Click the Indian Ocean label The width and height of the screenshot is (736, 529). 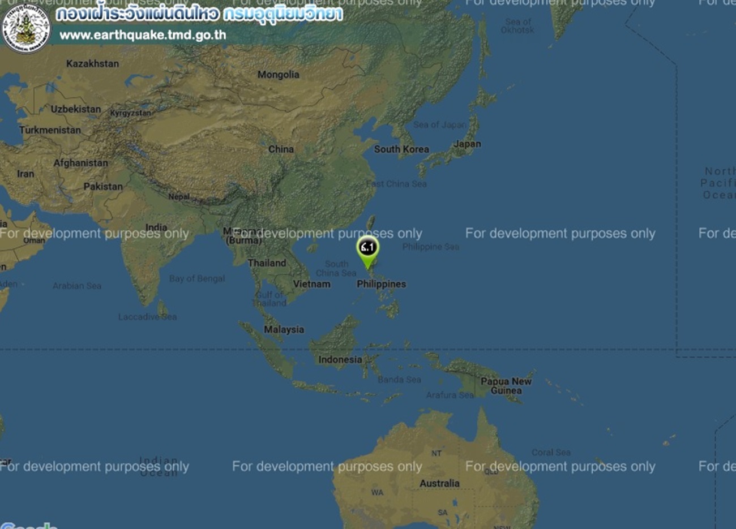159,467
